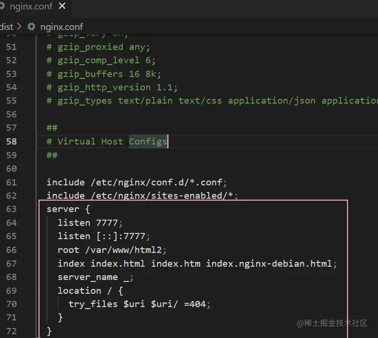The height and width of the screenshot is (338, 378).
Task: Select the nginx.conf tab
Action: coord(31,7)
